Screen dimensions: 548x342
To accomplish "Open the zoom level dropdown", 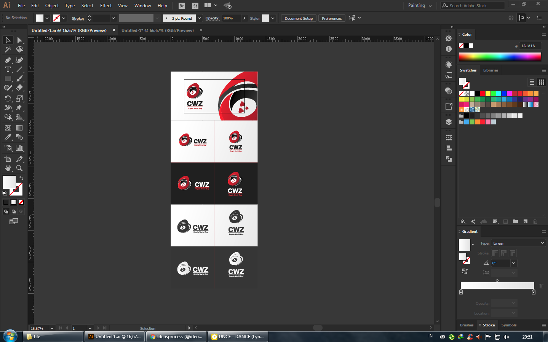I will [52, 328].
